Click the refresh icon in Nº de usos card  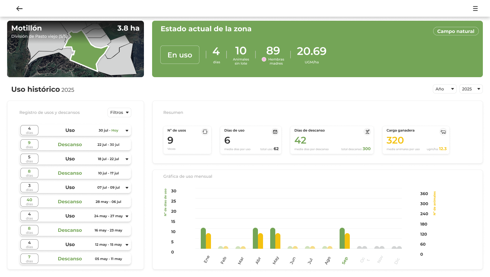[x=205, y=132]
